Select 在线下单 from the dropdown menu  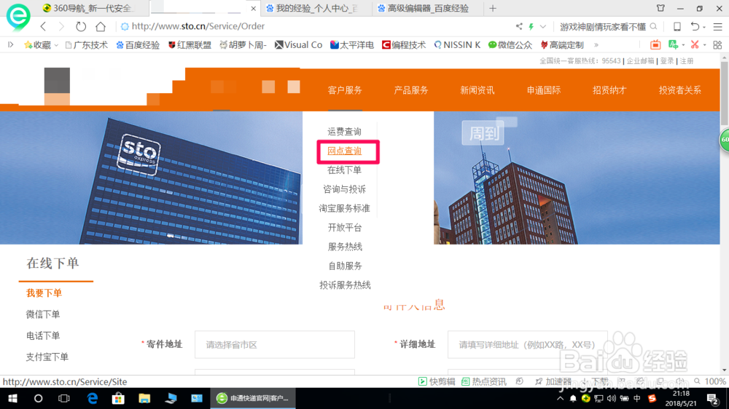(345, 170)
